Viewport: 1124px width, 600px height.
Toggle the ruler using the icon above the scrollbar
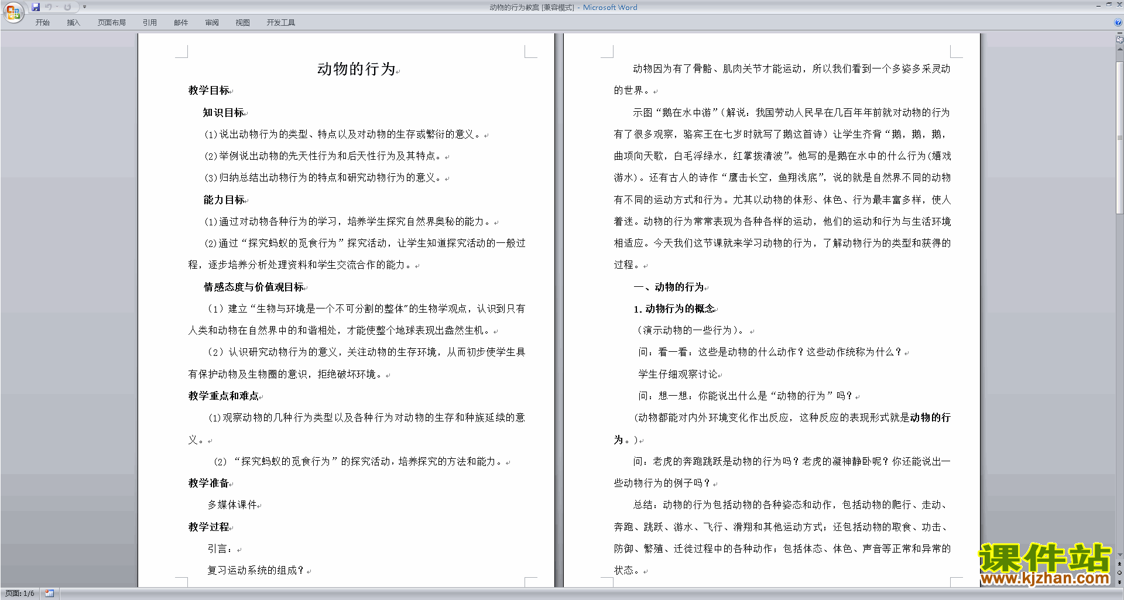point(1119,40)
